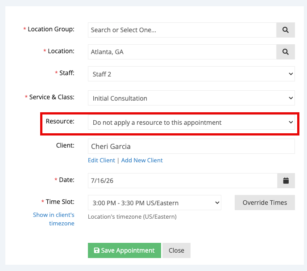Click the Override Times button
This screenshot has height=271, width=307.
[265, 203]
